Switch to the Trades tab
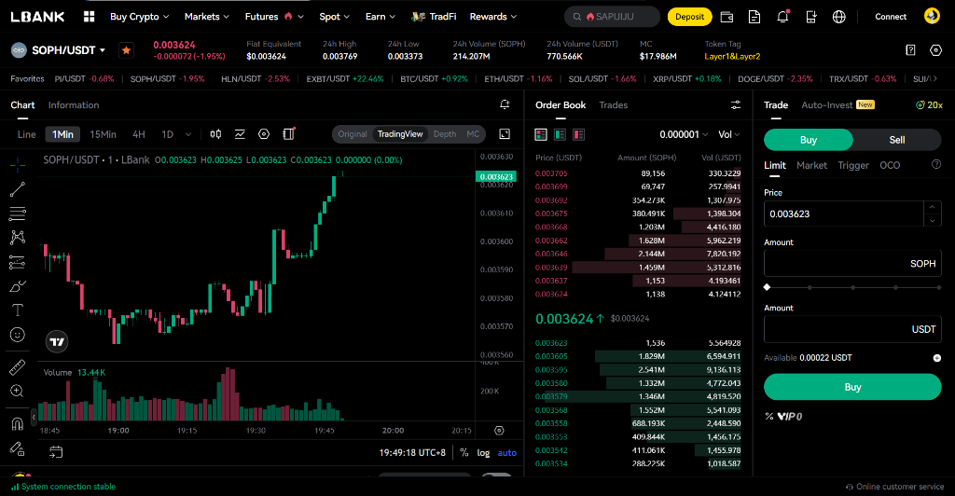The image size is (955, 496). click(614, 105)
